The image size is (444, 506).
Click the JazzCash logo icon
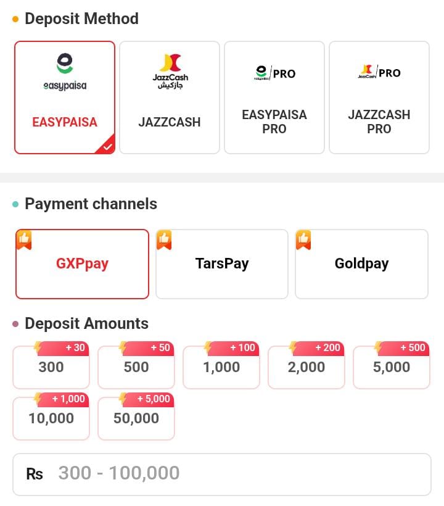point(170,72)
